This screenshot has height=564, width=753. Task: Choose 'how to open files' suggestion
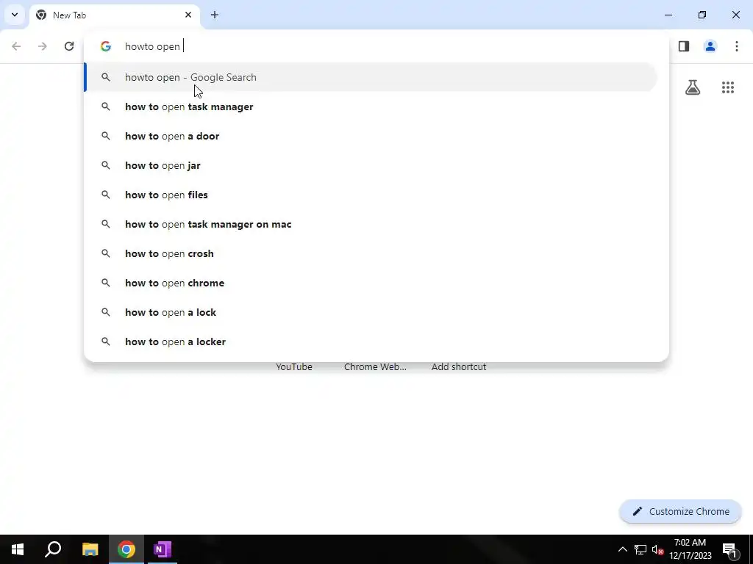(x=371, y=195)
